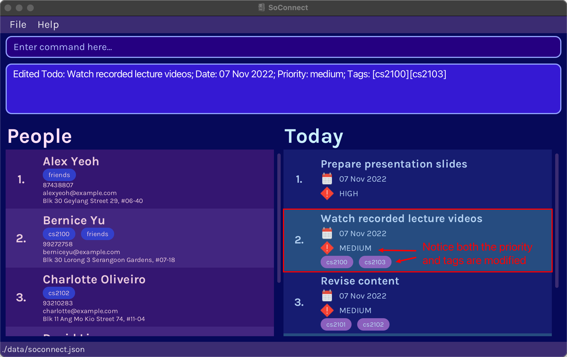Click MEDIUM priority label under Revise content
567x357 pixels.
pyautogui.click(x=355, y=311)
